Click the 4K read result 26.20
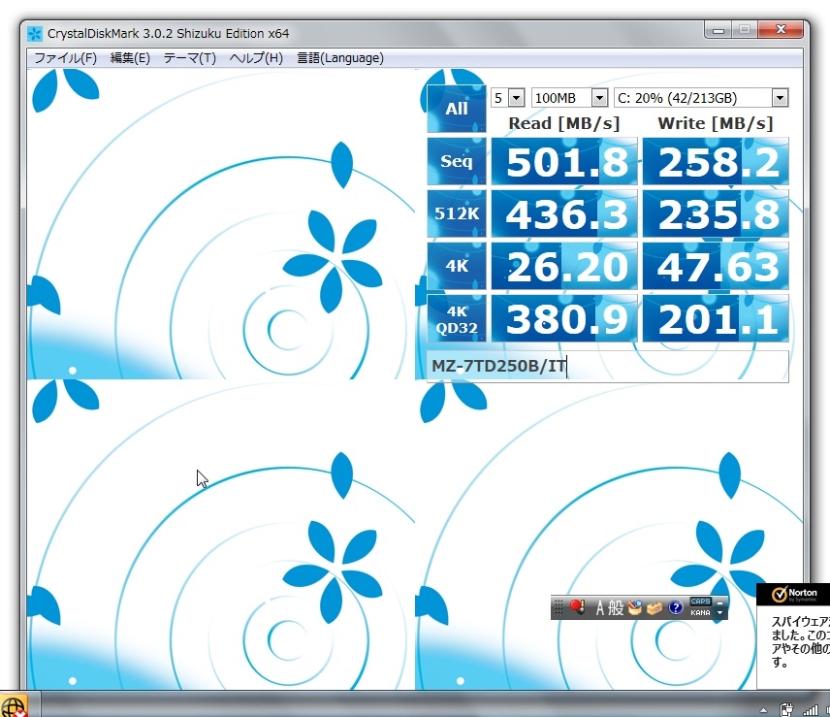Image resolution: width=830 pixels, height=717 pixels. [564, 266]
